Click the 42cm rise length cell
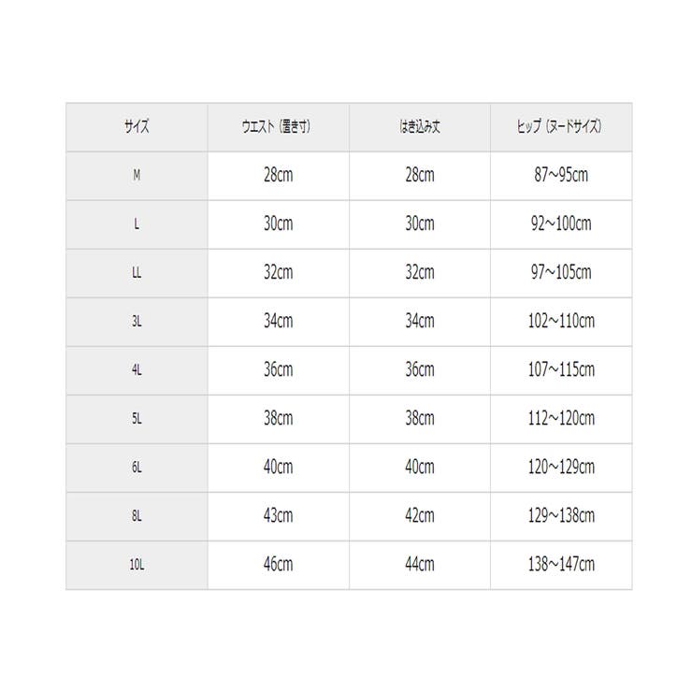 (x=419, y=516)
